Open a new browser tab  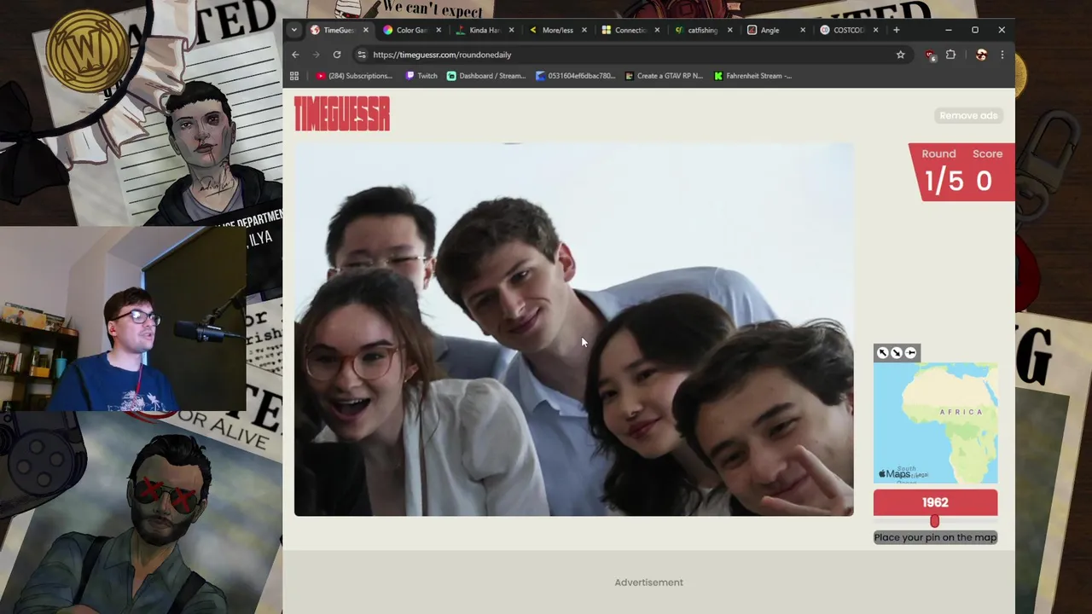pos(896,30)
